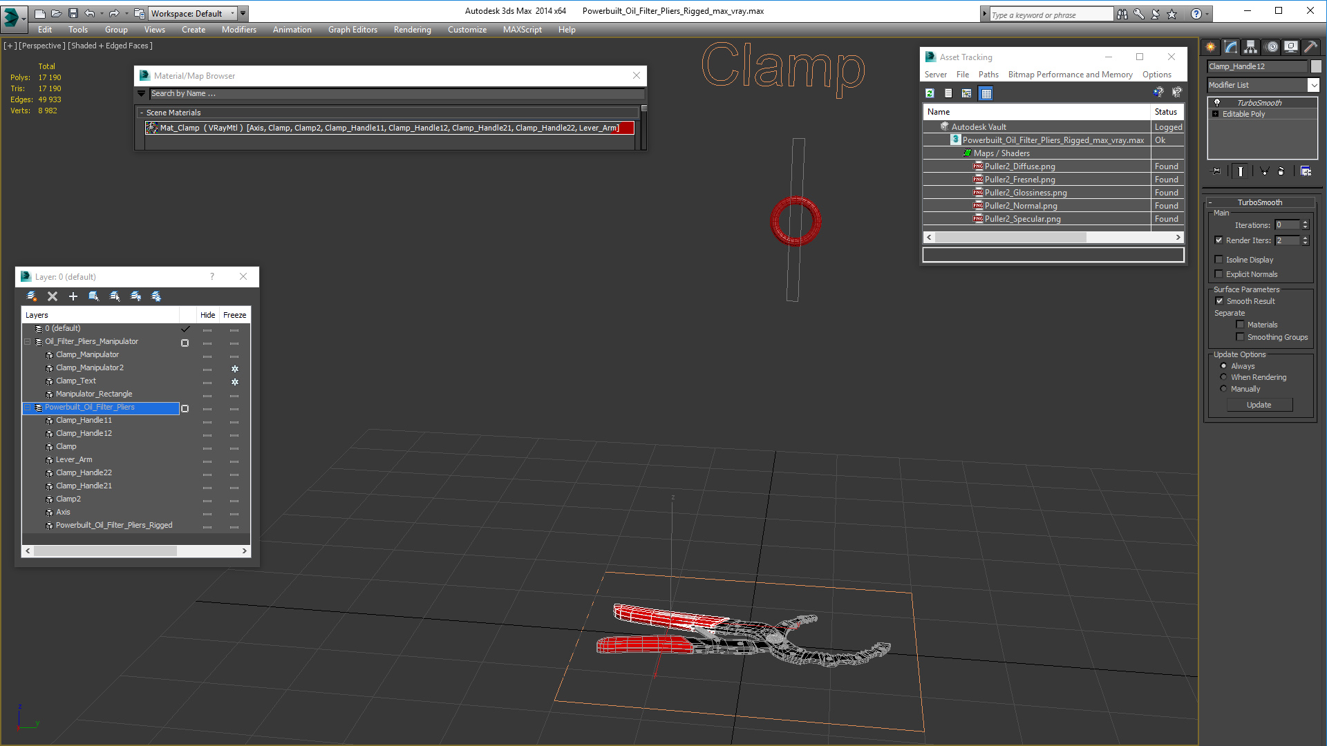
Task: Open Bitmap Performance and Memory menu
Action: (x=1070, y=75)
